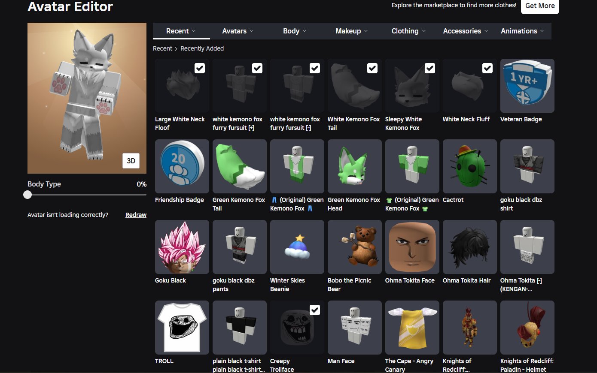Open the Avatars dropdown menu

(238, 31)
